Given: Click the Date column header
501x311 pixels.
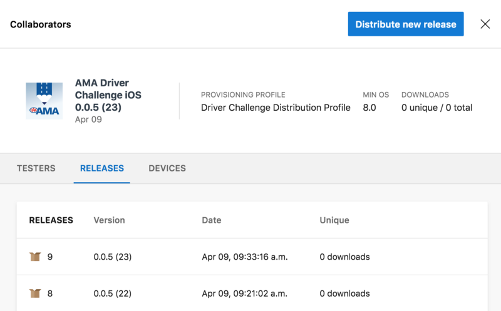Looking at the screenshot, I should coord(212,220).
